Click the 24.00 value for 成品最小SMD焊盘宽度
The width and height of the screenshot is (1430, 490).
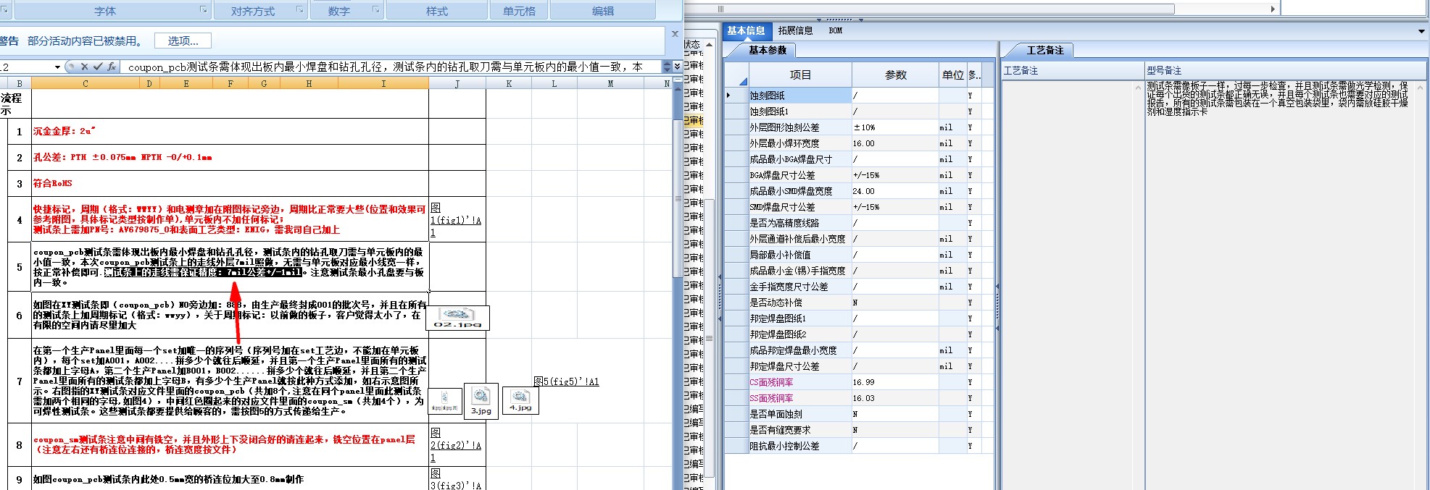point(896,191)
